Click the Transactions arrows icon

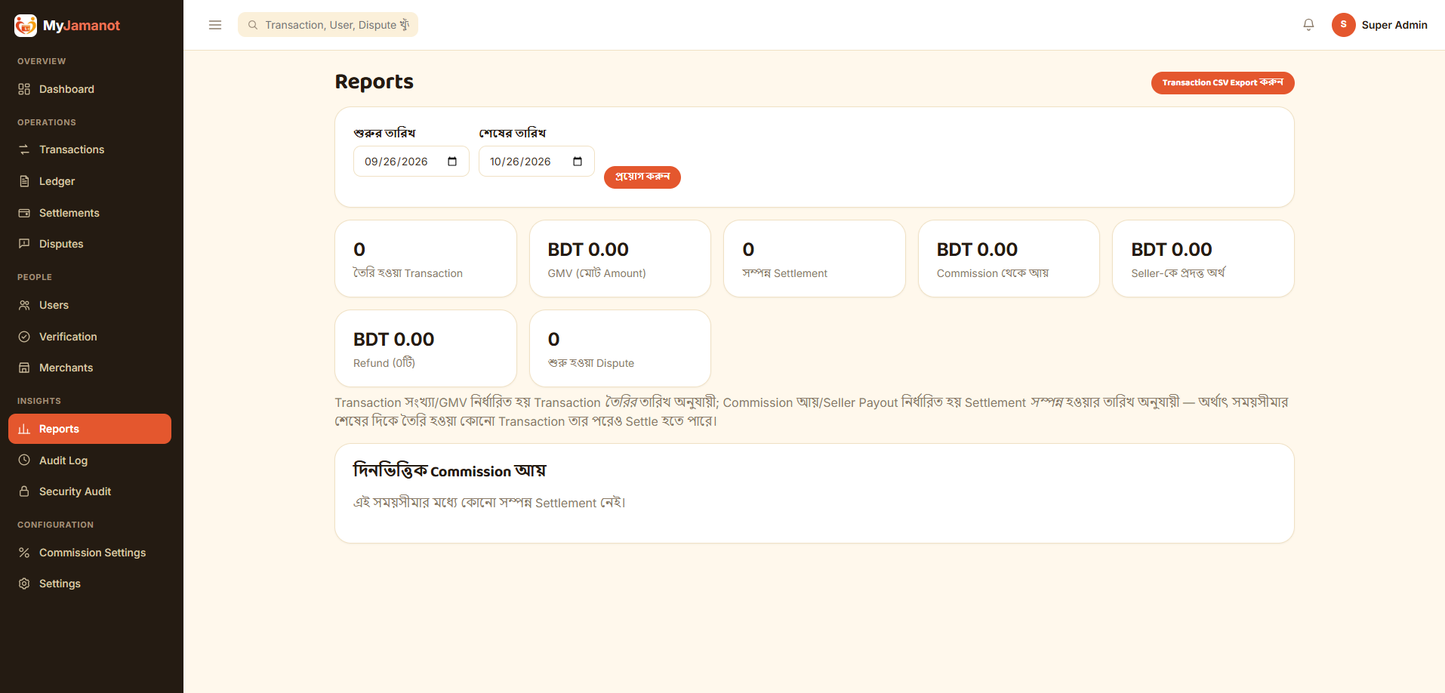pyautogui.click(x=24, y=149)
